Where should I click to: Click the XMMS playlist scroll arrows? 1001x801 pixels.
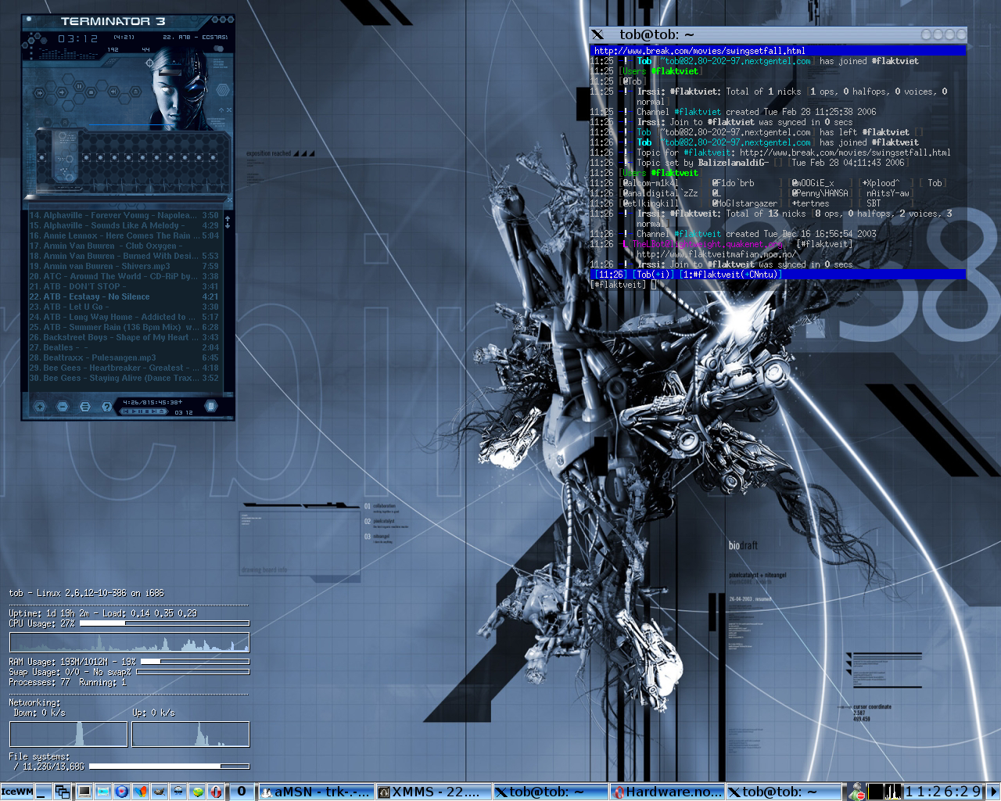228,221
